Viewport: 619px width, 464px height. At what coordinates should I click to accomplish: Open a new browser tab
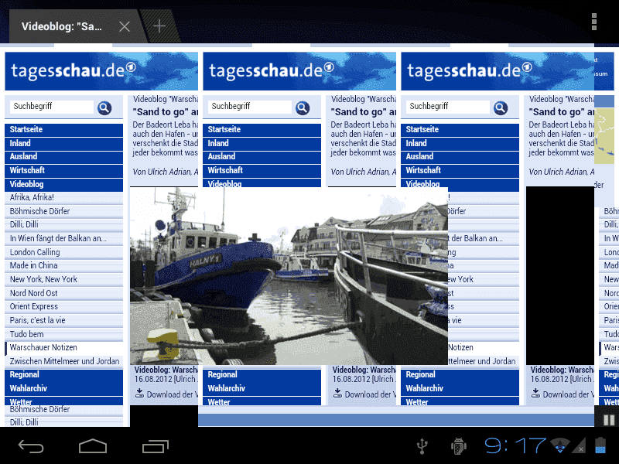(159, 26)
